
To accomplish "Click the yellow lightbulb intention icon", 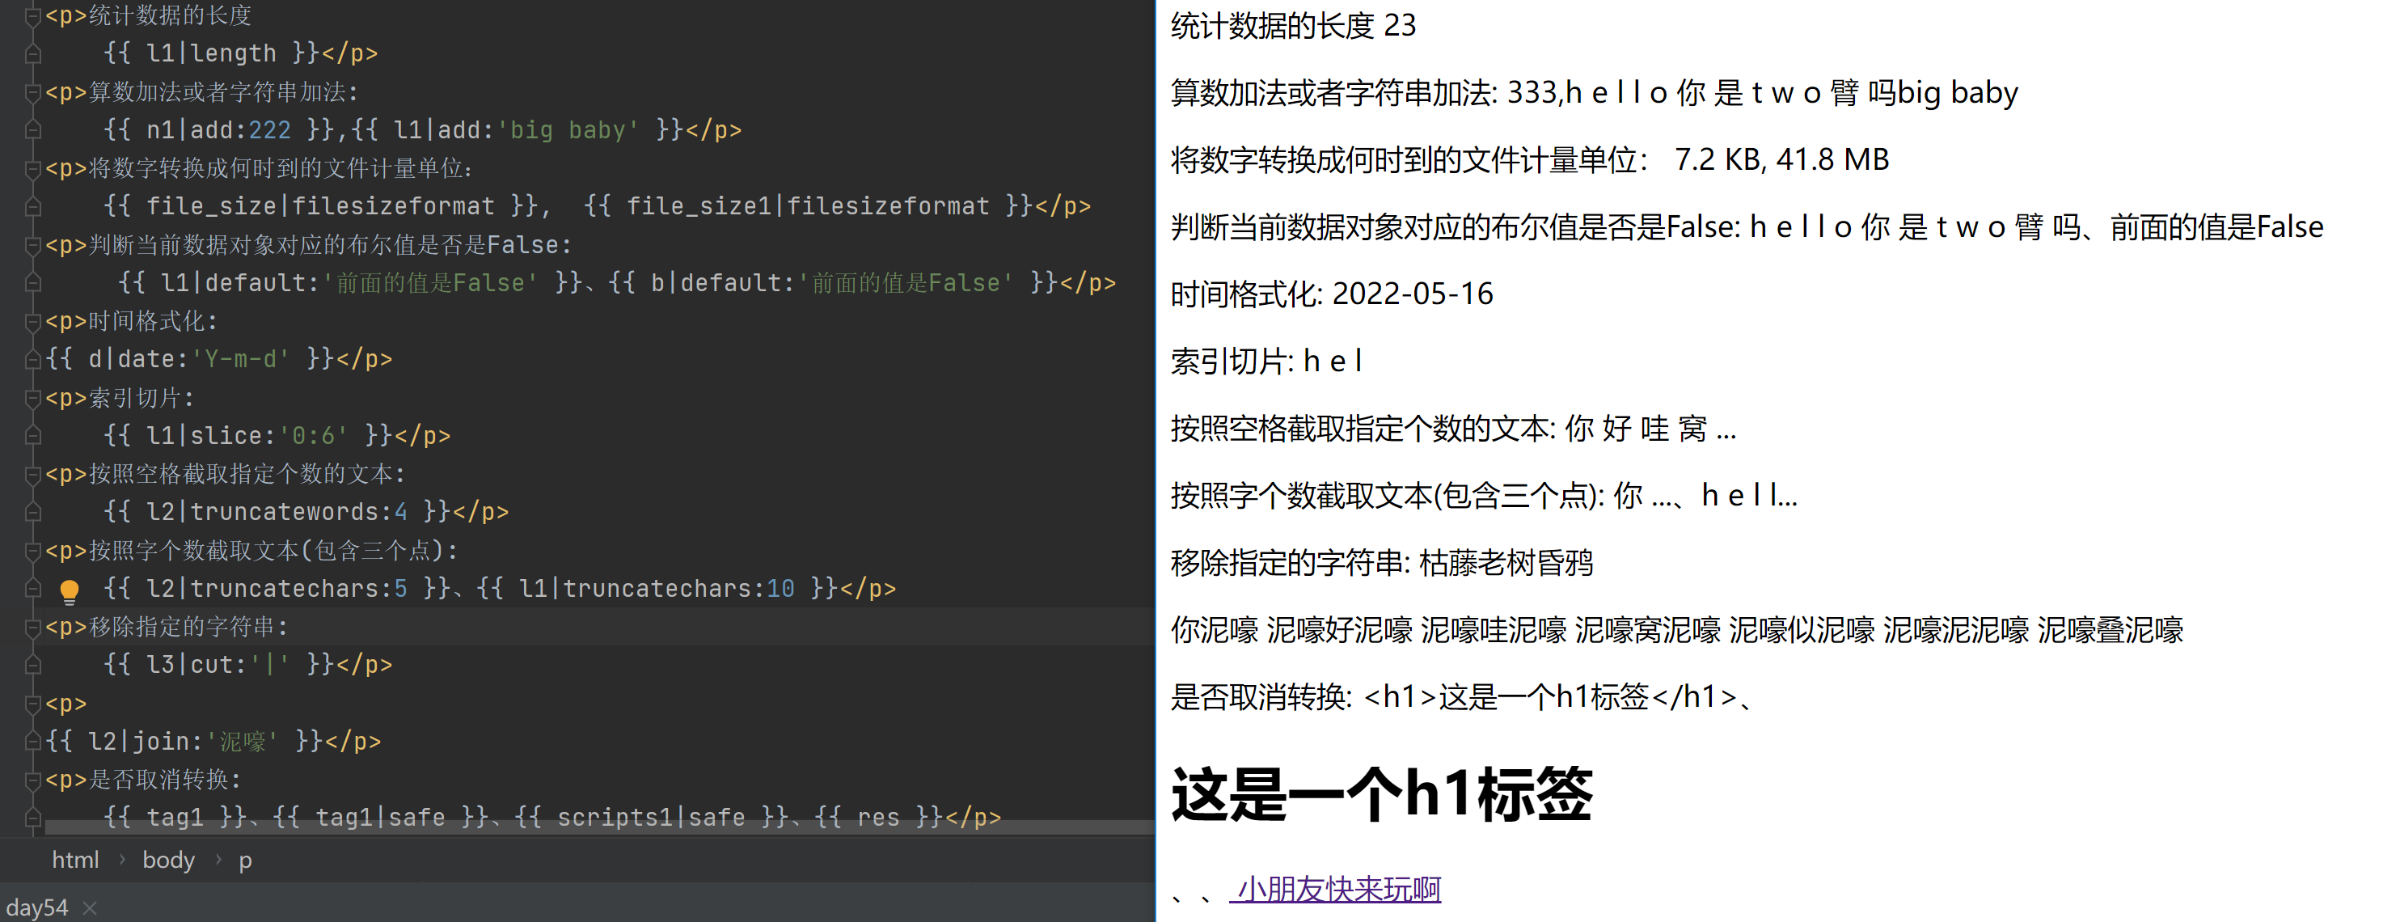I will coord(69,590).
